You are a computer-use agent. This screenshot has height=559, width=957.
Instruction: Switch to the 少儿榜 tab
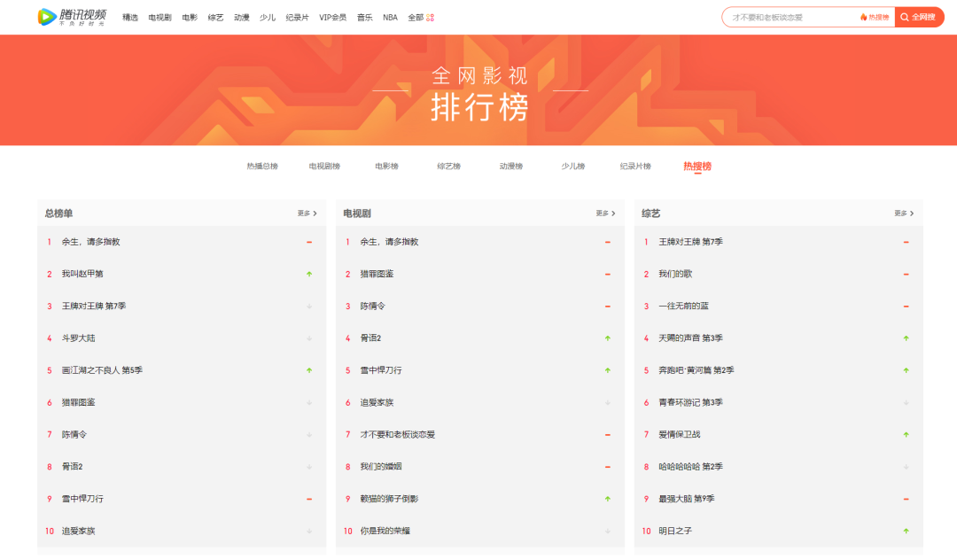[x=573, y=166]
